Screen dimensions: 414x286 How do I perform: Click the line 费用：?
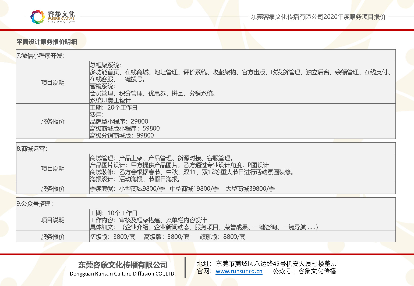[97, 114]
